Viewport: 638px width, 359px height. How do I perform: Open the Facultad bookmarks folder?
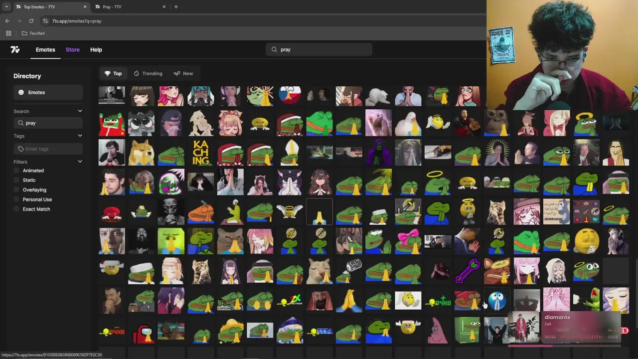(x=33, y=33)
